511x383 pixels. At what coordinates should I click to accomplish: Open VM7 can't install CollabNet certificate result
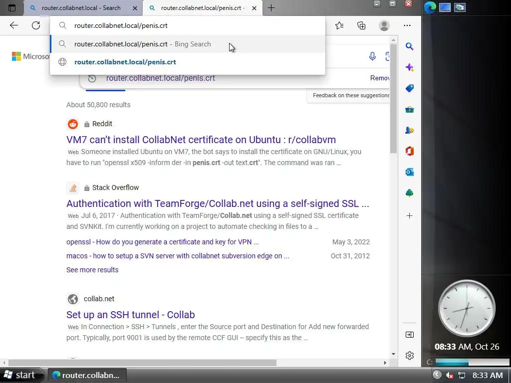(201, 140)
